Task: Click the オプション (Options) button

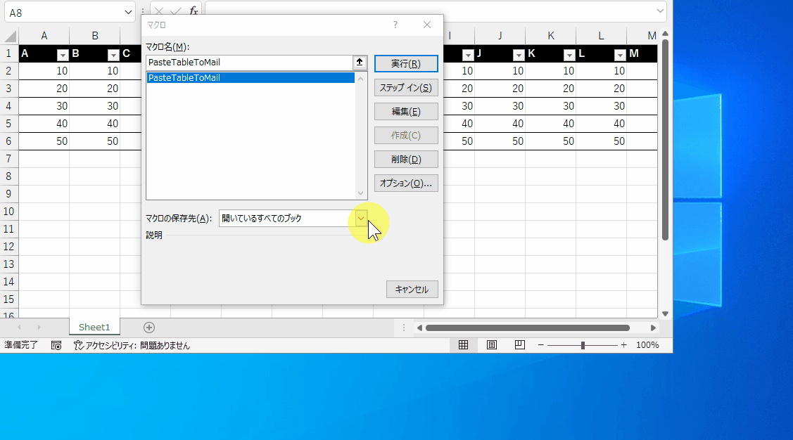Action: [x=406, y=183]
